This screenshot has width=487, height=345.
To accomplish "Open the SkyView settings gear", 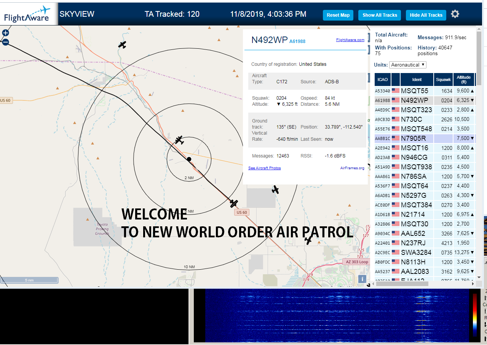I will (x=455, y=14).
